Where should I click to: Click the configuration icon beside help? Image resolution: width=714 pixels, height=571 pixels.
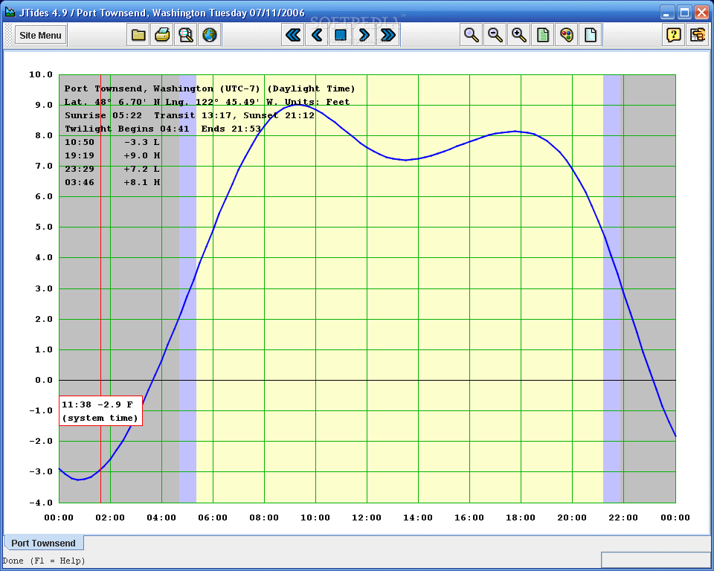point(697,35)
